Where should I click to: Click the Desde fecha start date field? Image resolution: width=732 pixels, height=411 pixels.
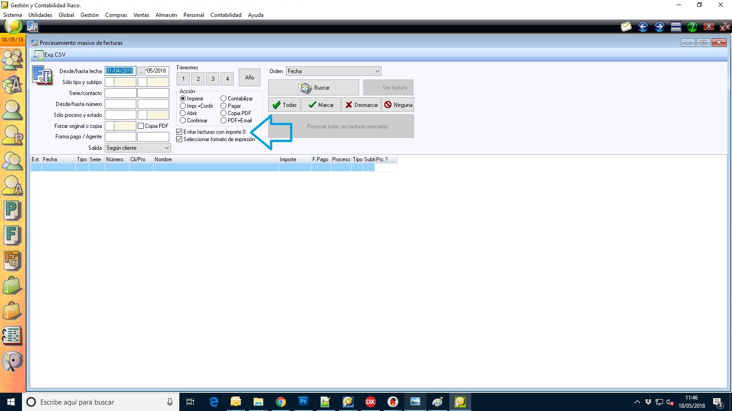(120, 71)
